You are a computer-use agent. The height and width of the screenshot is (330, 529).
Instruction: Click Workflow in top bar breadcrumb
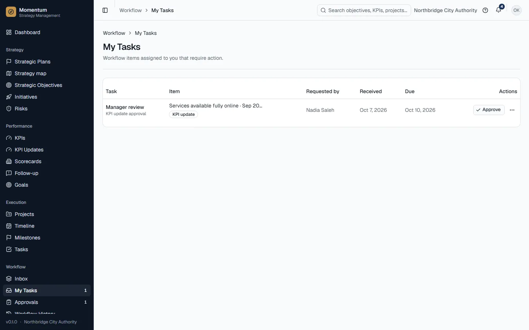pyautogui.click(x=130, y=10)
